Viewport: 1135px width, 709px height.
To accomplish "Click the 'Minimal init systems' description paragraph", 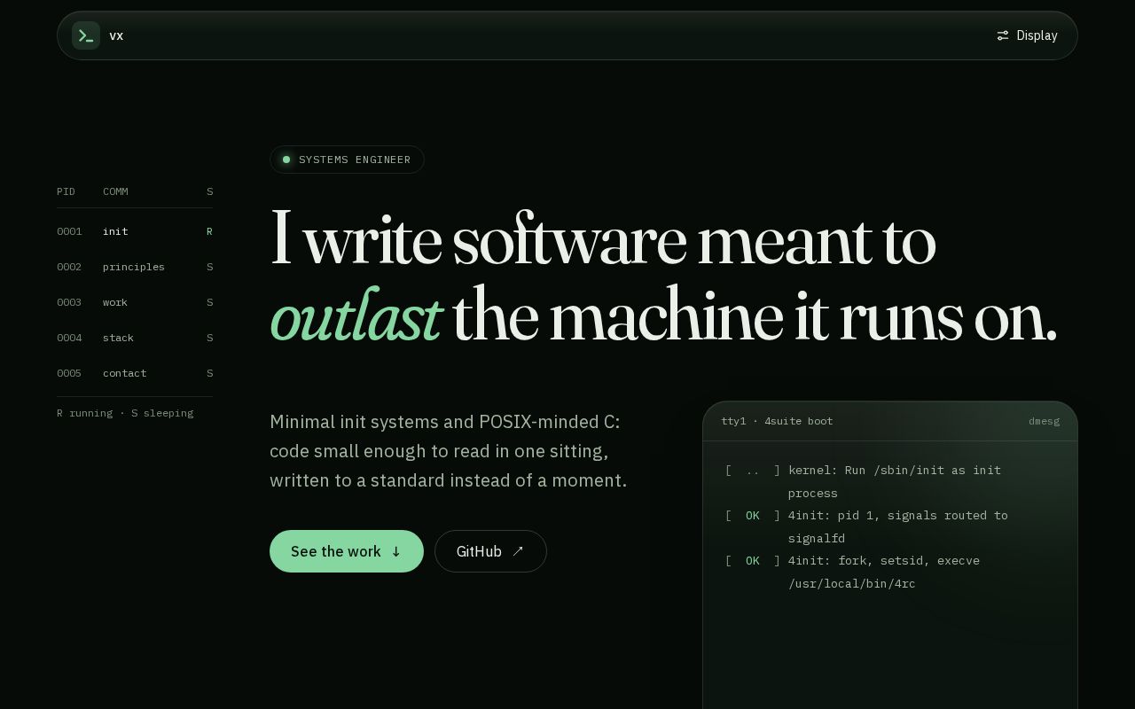I will click(x=448, y=451).
